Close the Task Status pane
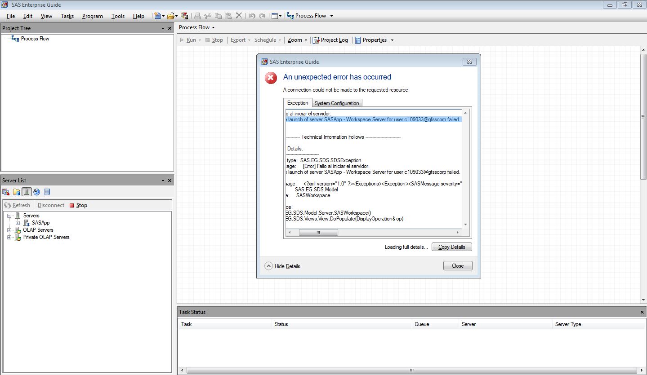647x375 pixels. point(642,312)
